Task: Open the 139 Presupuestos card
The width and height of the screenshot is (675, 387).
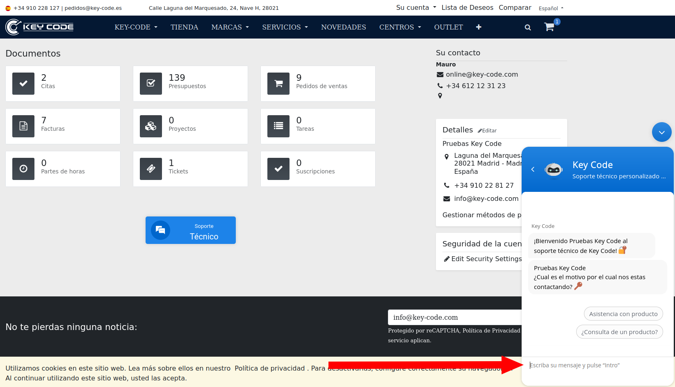Action: 190,84
